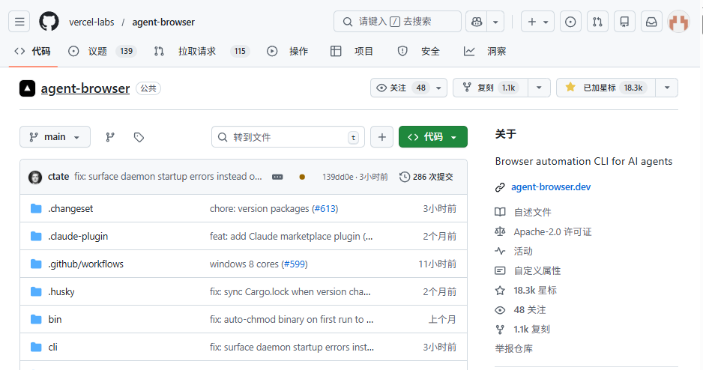This screenshot has height=370, width=703.
Task: Open the notifications inbox icon
Action: (x=651, y=22)
